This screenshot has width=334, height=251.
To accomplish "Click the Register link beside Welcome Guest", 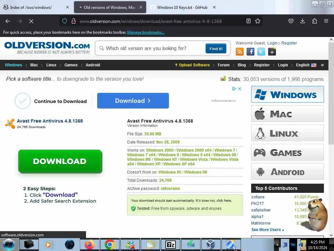I will click(x=289, y=43).
